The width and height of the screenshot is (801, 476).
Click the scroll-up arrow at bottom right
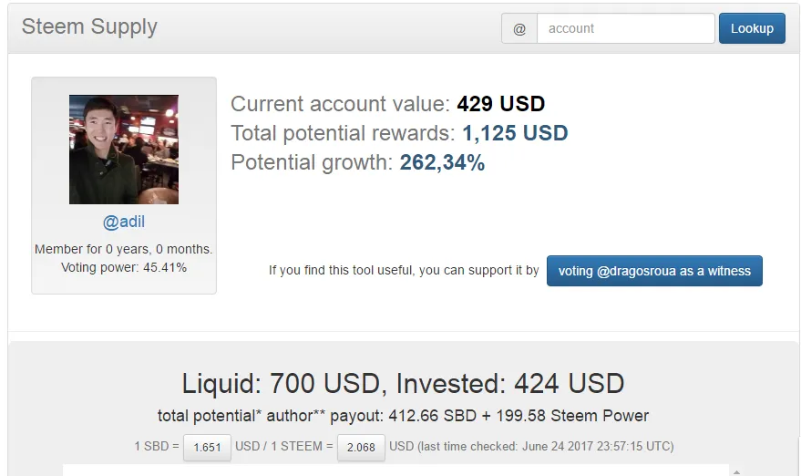click(x=736, y=472)
